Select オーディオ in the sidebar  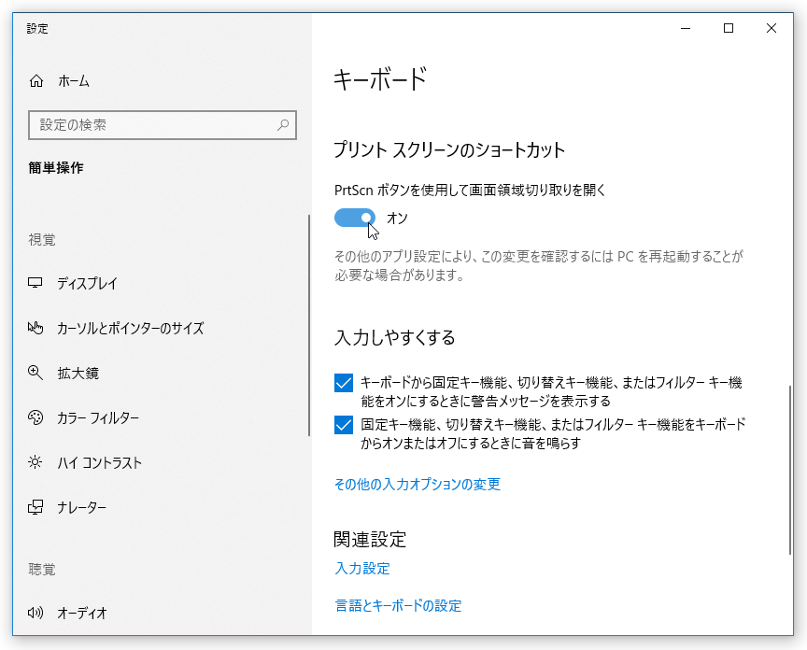(x=82, y=613)
